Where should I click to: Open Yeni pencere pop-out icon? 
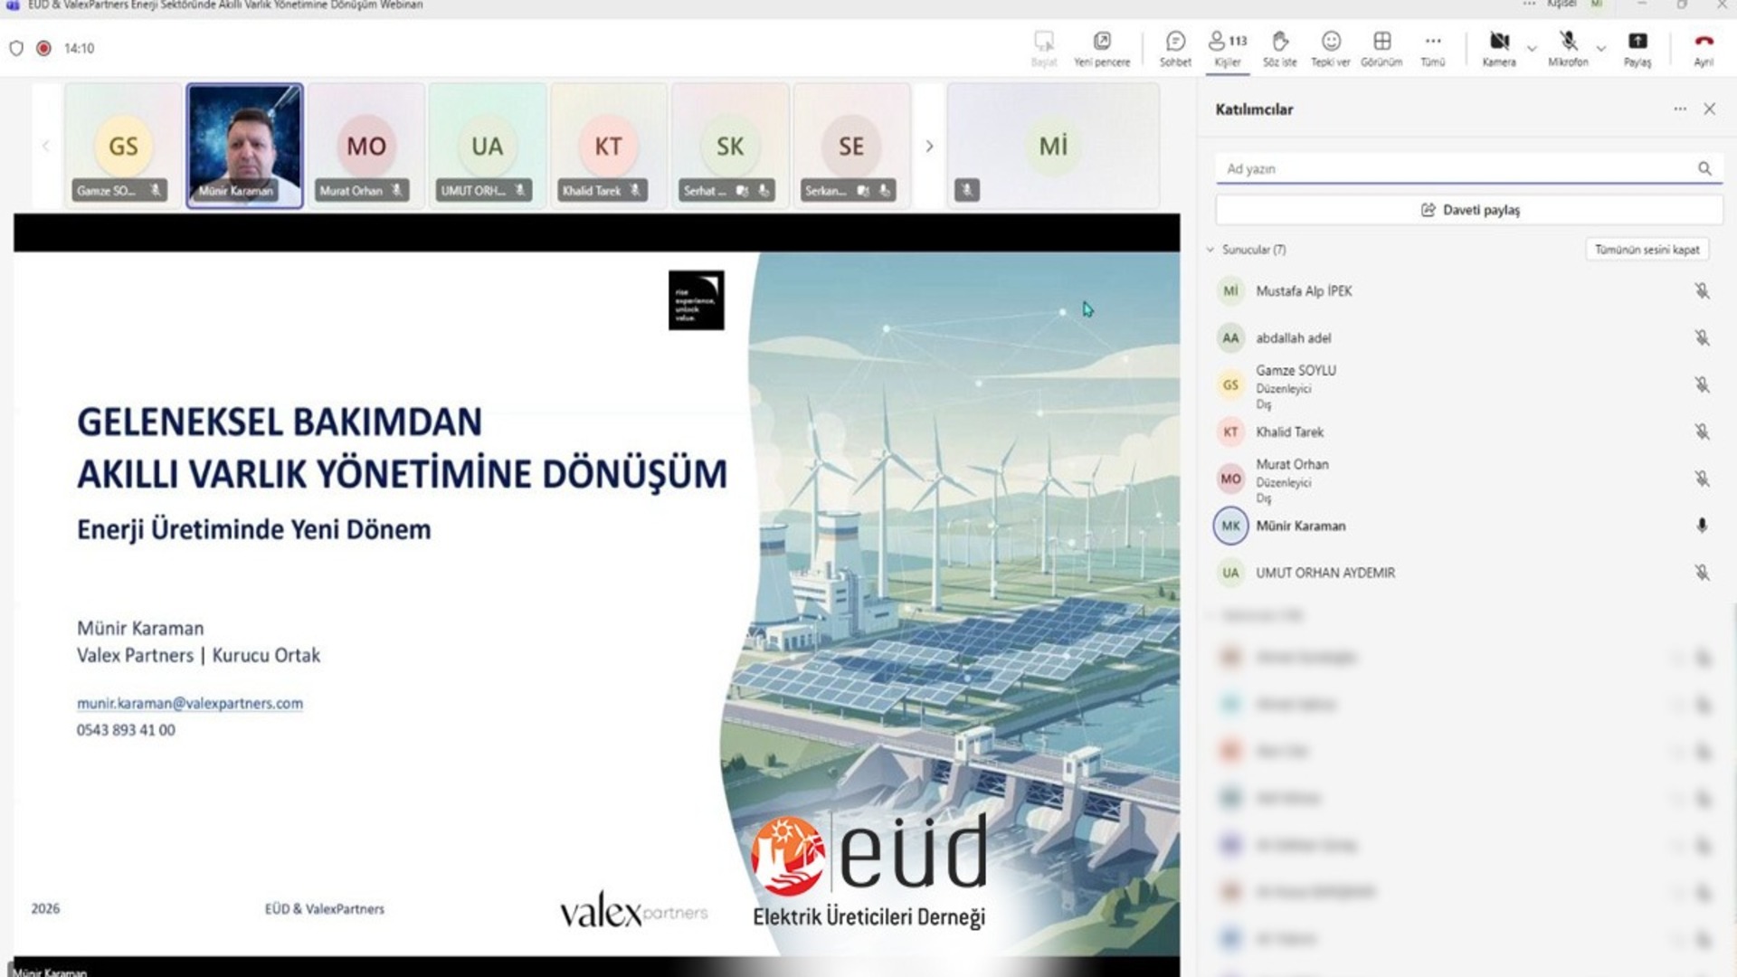[1101, 48]
